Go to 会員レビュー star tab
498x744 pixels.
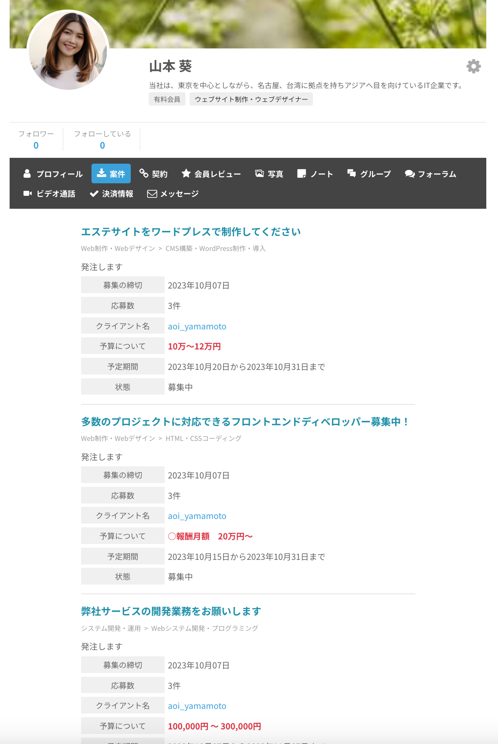click(x=211, y=174)
